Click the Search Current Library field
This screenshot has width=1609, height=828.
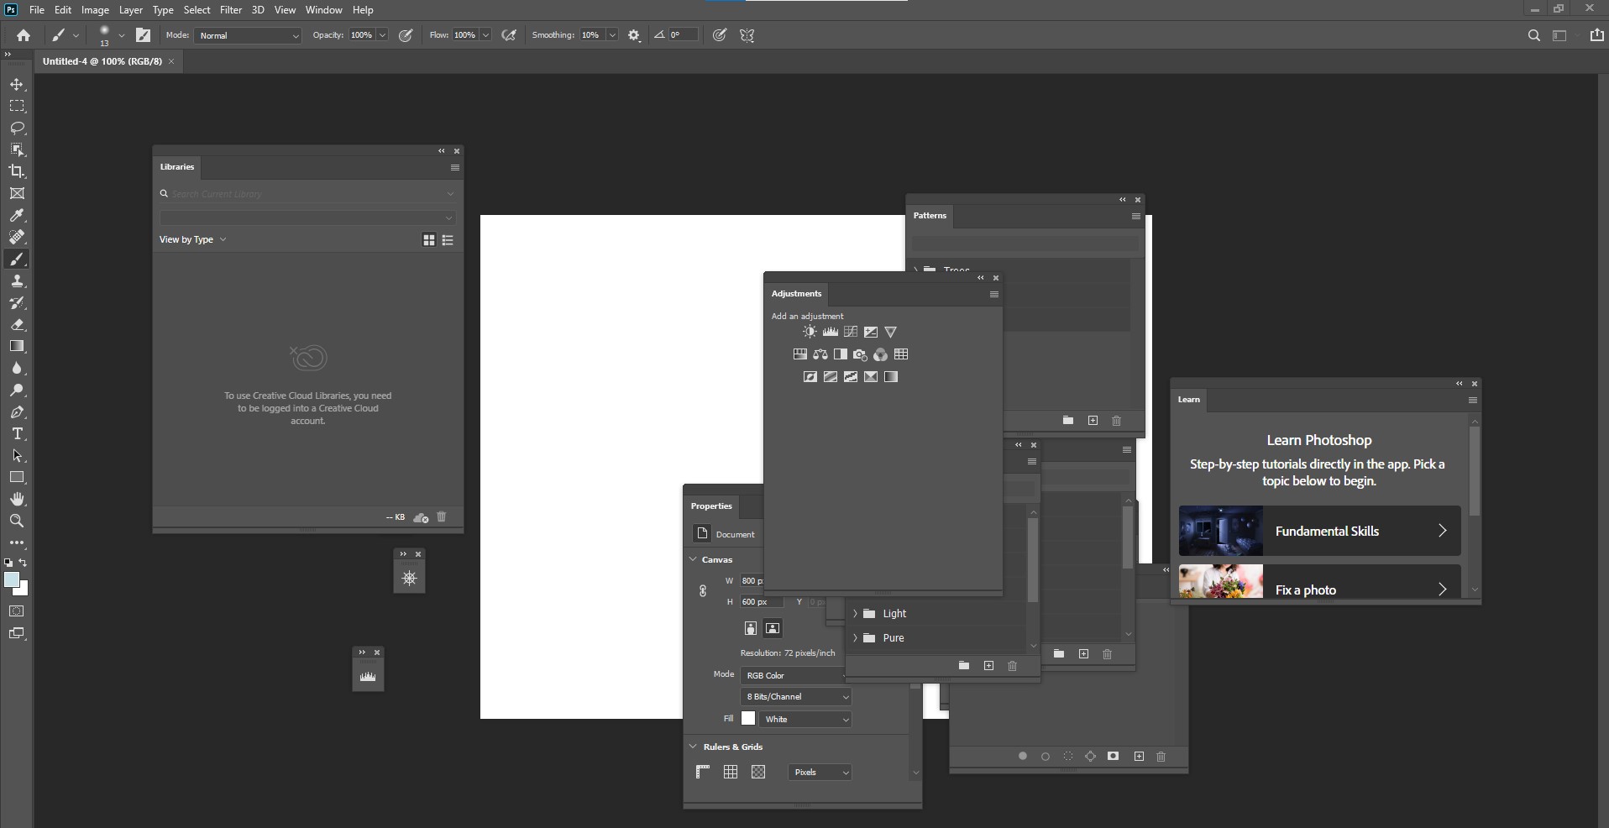[x=308, y=194]
